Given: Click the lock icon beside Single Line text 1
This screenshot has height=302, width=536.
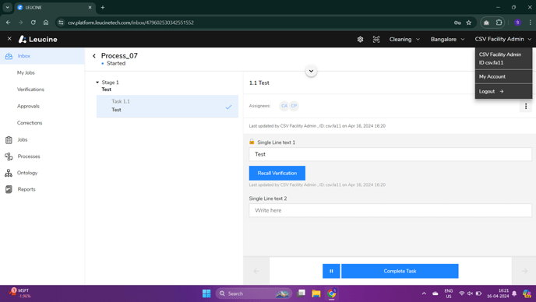Looking at the screenshot, I should (x=252, y=142).
